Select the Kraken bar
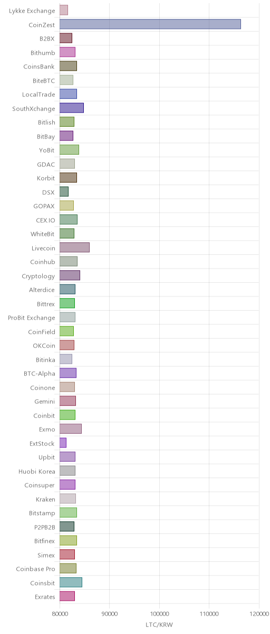270x634 pixels. [x=67, y=499]
